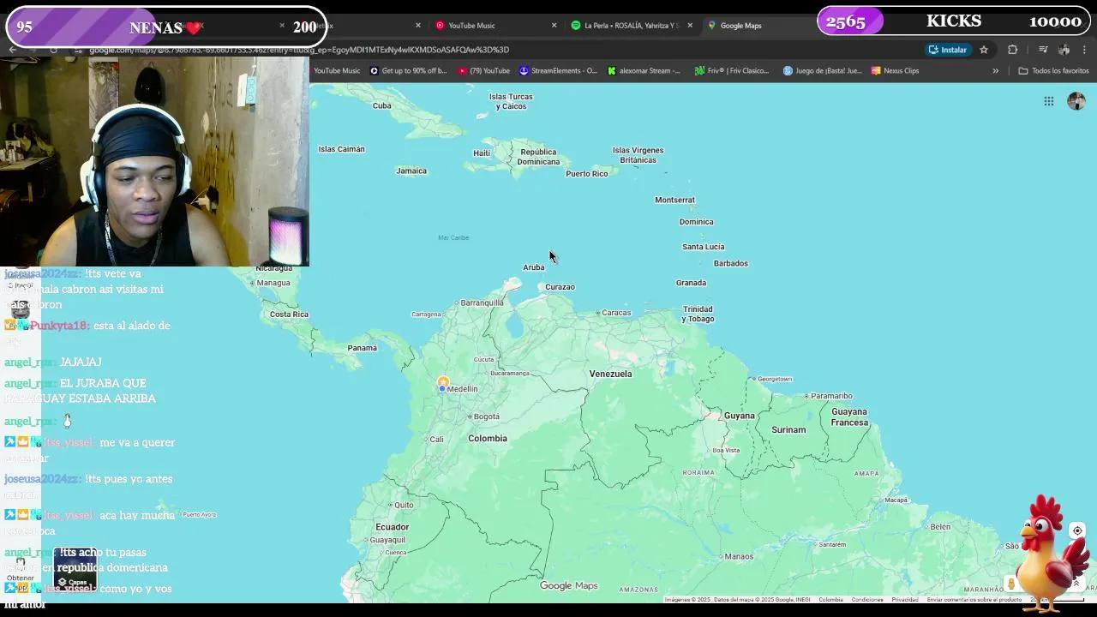Open the Nexus Clips bookmark

[x=895, y=71]
